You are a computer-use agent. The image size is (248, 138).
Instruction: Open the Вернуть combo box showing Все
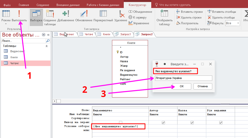232,23
